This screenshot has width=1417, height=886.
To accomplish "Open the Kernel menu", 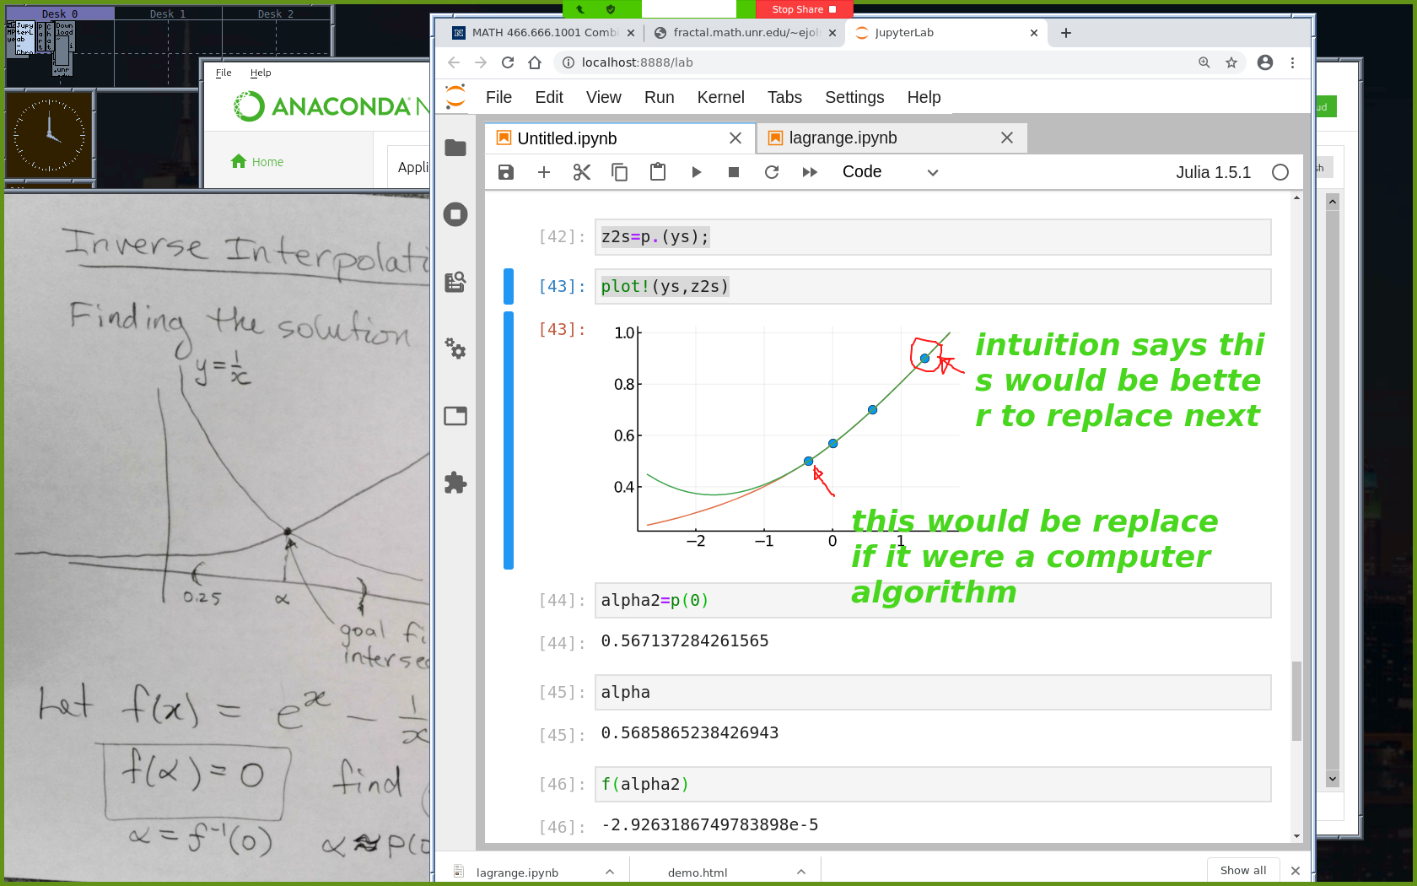I will 720,97.
